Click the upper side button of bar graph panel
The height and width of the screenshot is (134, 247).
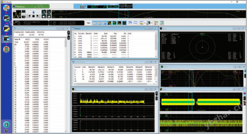point(156,94)
